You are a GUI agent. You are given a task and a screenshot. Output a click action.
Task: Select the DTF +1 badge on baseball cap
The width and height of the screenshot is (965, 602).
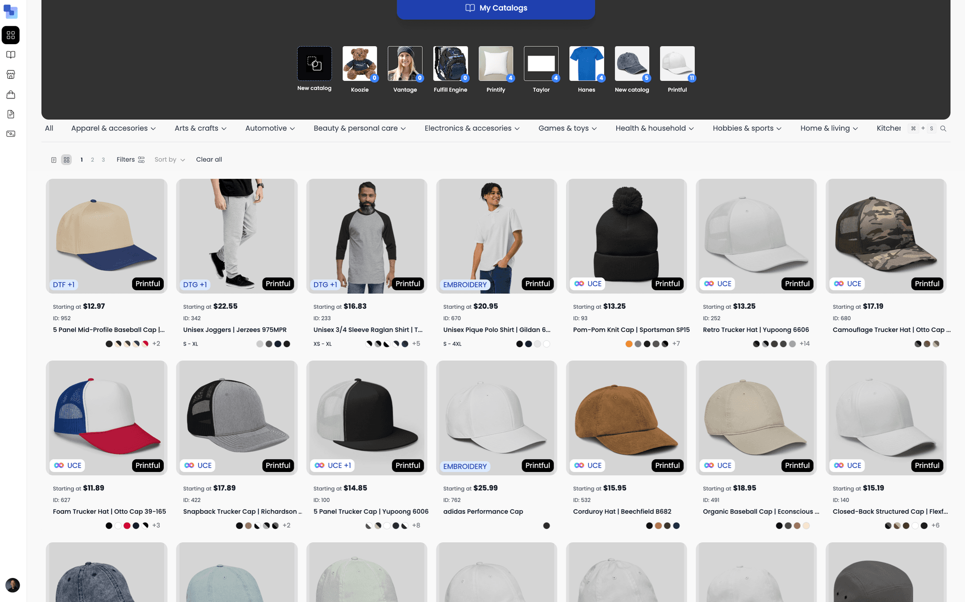[63, 284]
